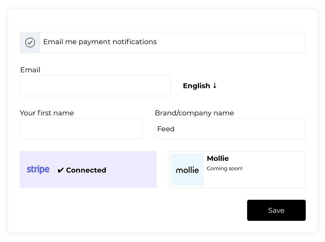Click the bold Connected status text
The image size is (325, 242).
pyautogui.click(x=86, y=170)
